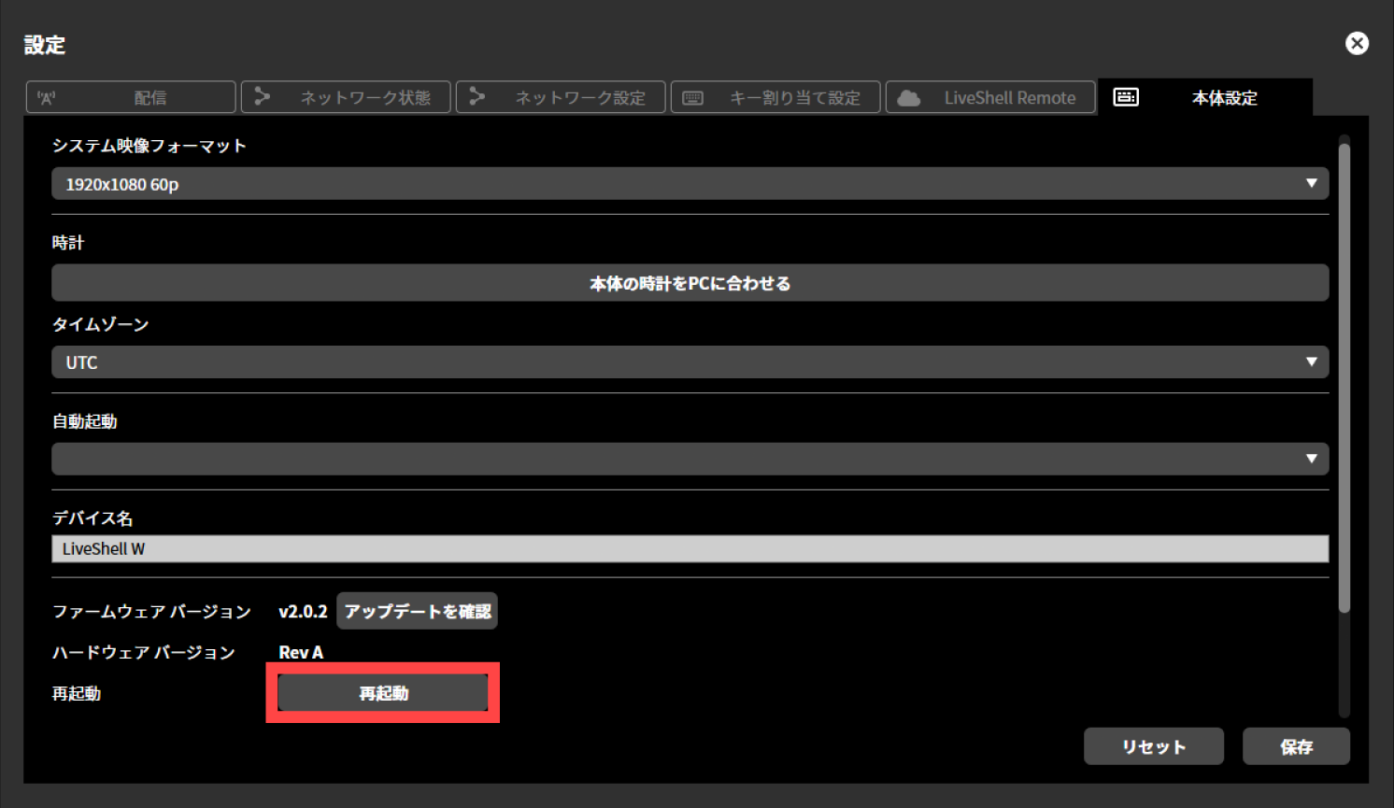Click the keyboard icon on the キー割り当て設定 tab
This screenshot has width=1394, height=808.
[691, 96]
